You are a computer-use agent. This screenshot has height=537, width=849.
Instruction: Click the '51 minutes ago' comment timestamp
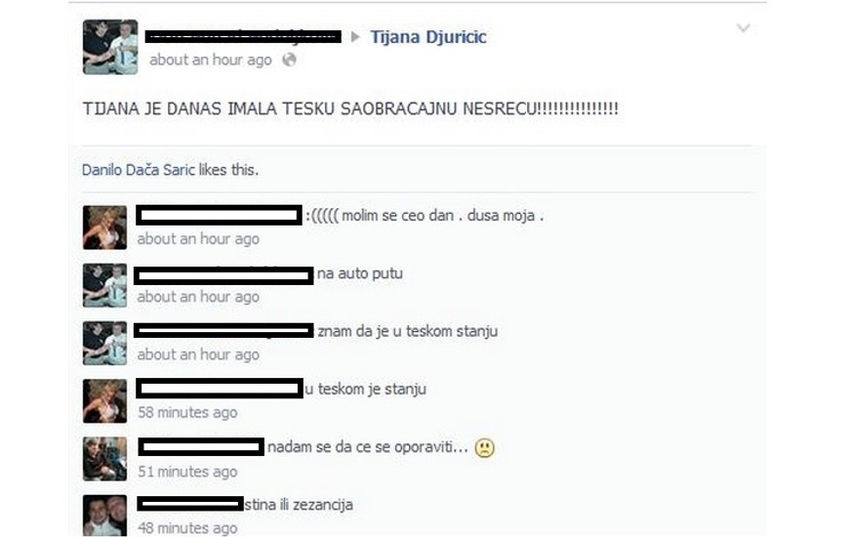[187, 472]
